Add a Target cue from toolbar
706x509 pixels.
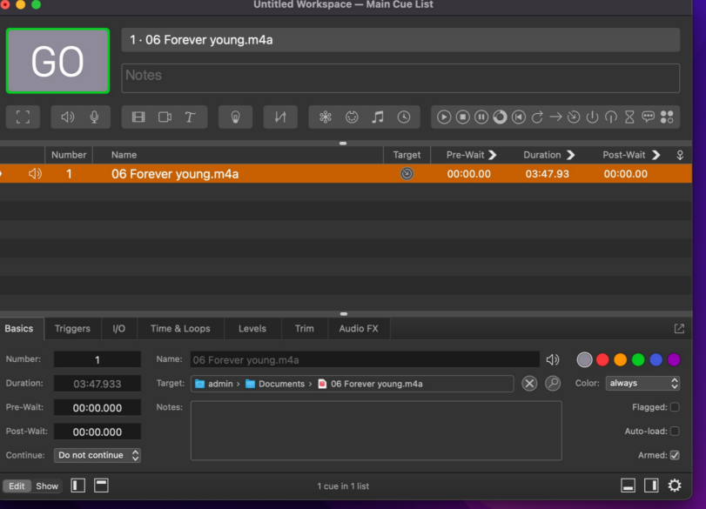(574, 117)
